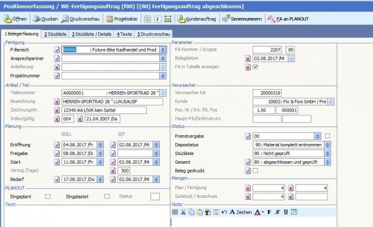The height and width of the screenshot is (227, 373).
Task: Copy using the Notiz copy icon
Action: coord(191,212)
